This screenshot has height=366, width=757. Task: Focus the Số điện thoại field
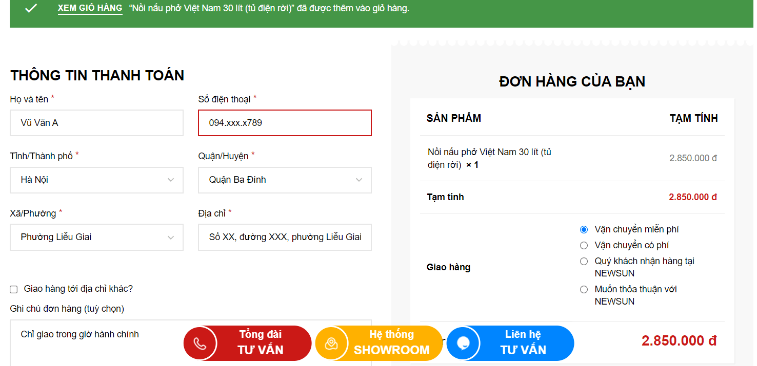[285, 123]
